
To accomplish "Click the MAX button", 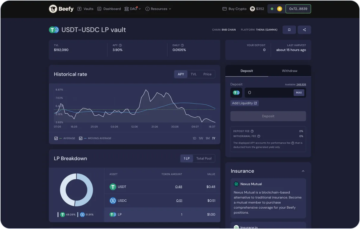I will [299, 93].
